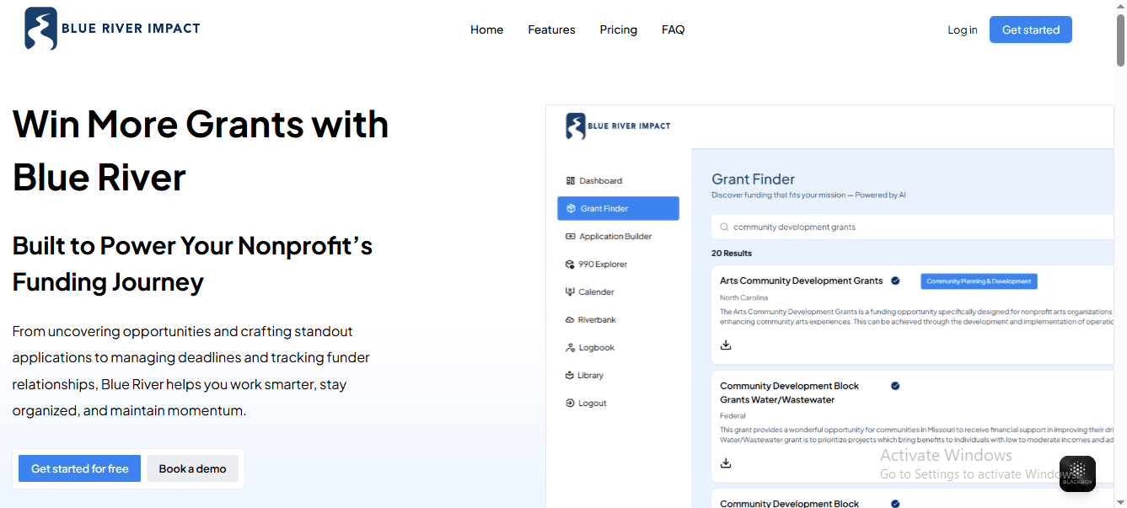
Task: Click the Calender sidebar icon
Action: click(571, 292)
